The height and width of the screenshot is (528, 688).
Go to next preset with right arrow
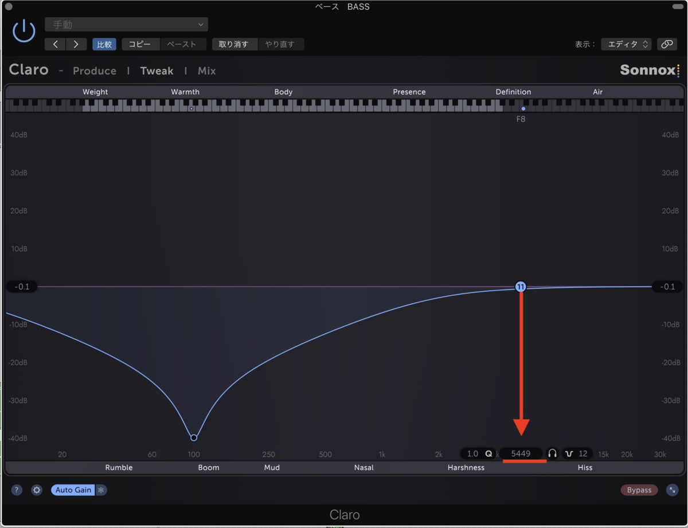pyautogui.click(x=76, y=44)
